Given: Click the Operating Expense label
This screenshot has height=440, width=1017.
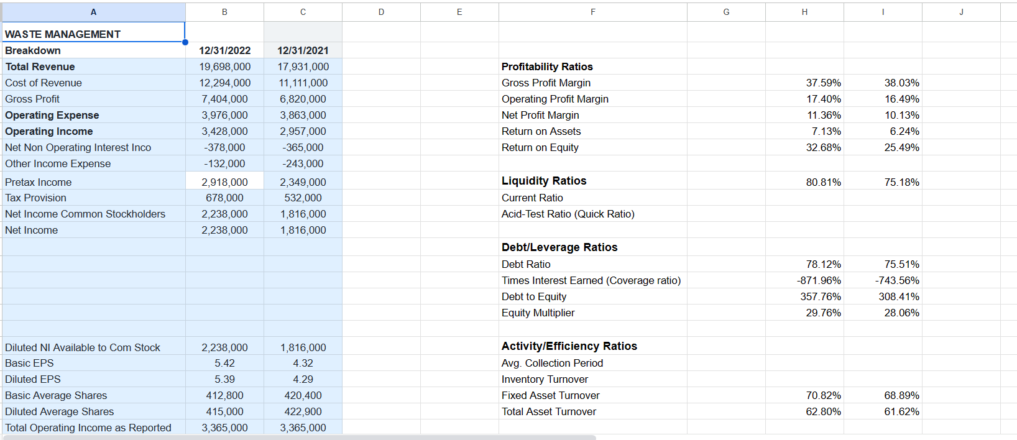Looking at the screenshot, I should 52,115.
